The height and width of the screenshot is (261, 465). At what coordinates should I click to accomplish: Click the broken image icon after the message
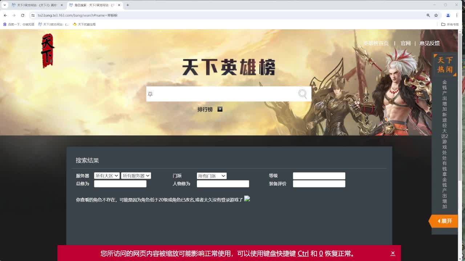[x=247, y=199]
